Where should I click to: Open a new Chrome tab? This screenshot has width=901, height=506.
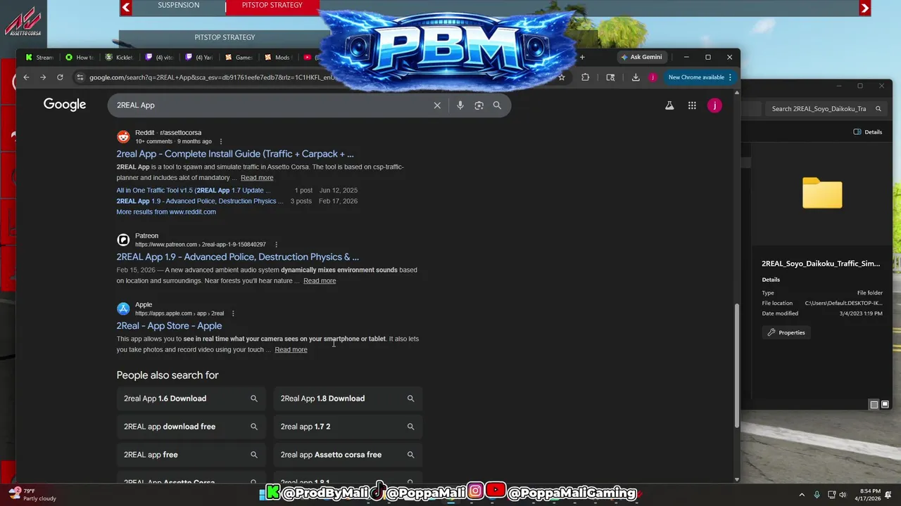pyautogui.click(x=582, y=57)
